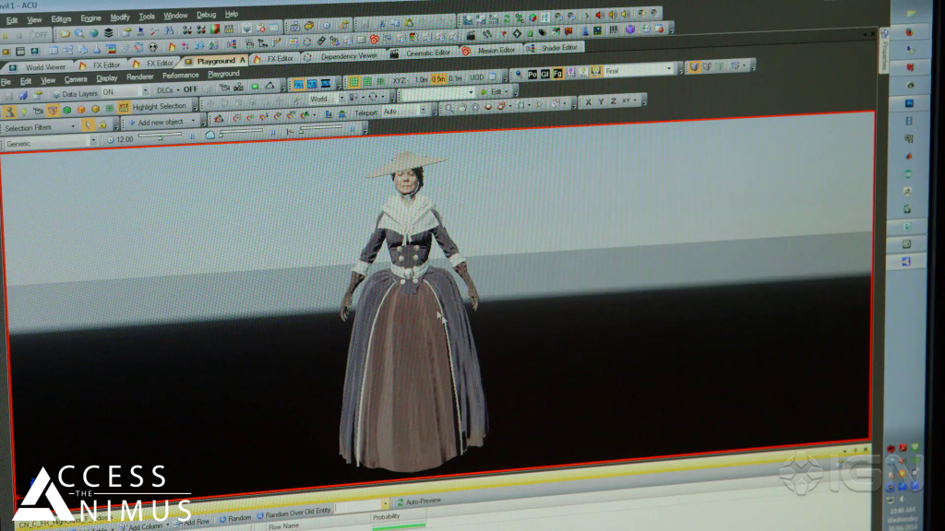Open the Final render quality dropdown
This screenshot has width=945, height=531.
pos(670,69)
